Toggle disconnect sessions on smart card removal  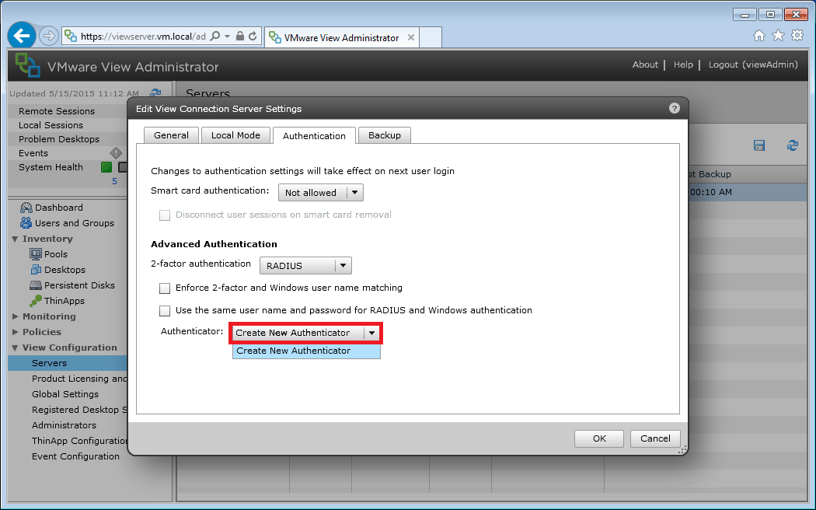click(x=164, y=215)
